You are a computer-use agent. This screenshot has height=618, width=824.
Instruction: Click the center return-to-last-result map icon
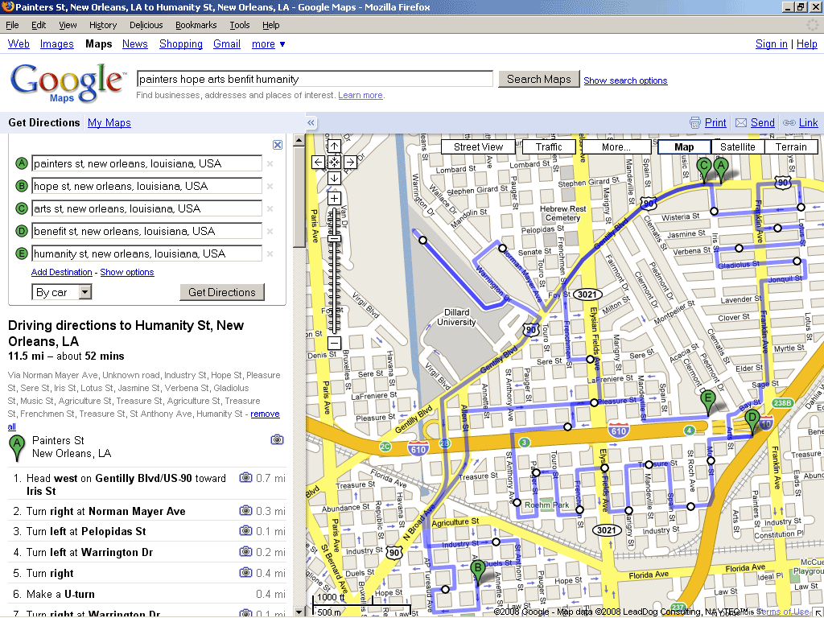point(334,162)
